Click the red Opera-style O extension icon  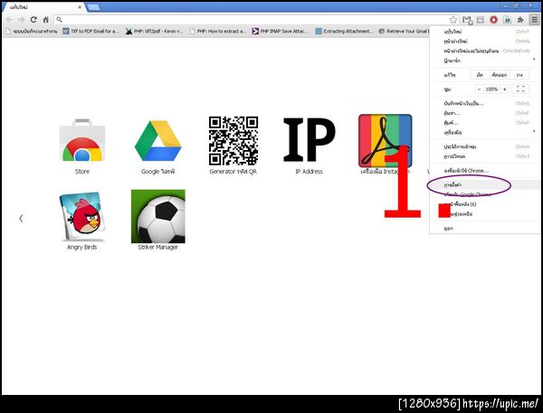click(x=493, y=20)
